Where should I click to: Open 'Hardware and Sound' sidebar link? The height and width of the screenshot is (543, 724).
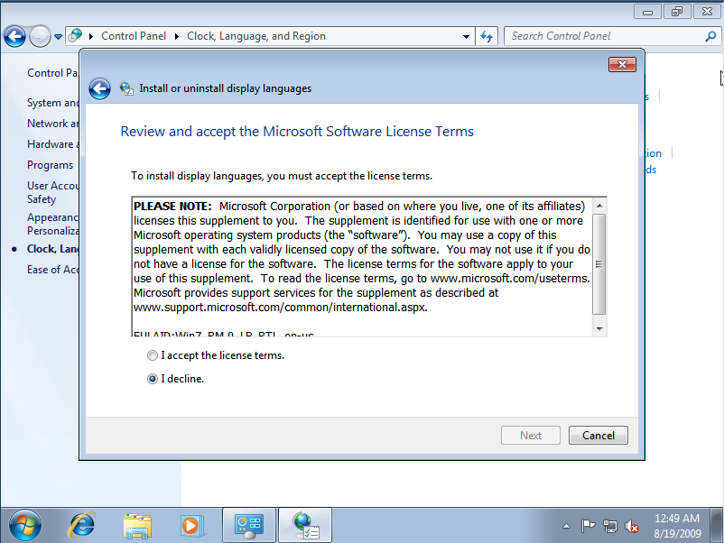pos(52,144)
